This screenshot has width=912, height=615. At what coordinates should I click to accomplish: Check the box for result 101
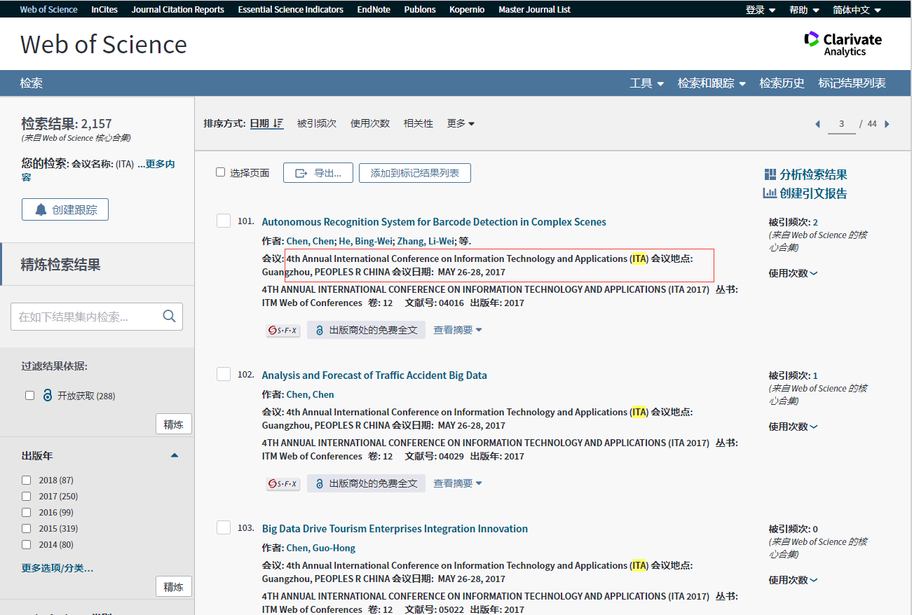(224, 221)
